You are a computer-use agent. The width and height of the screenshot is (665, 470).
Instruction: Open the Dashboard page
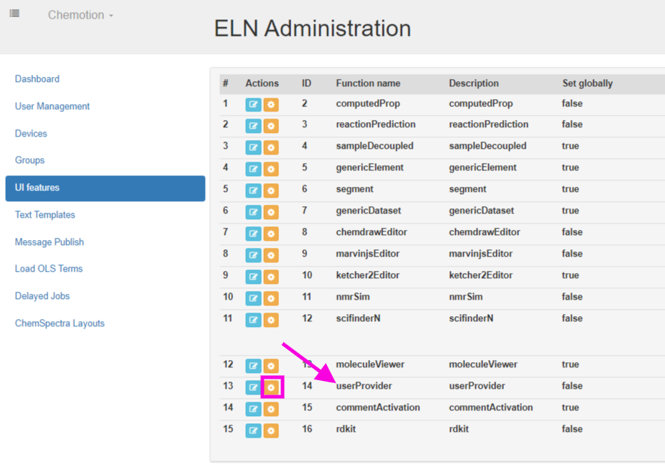click(x=37, y=78)
